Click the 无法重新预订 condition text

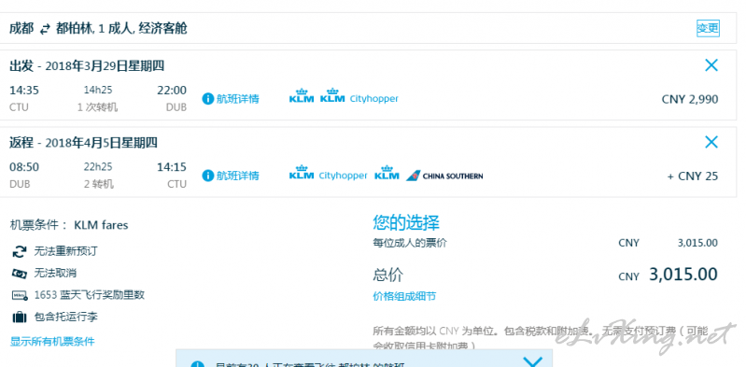(x=65, y=251)
